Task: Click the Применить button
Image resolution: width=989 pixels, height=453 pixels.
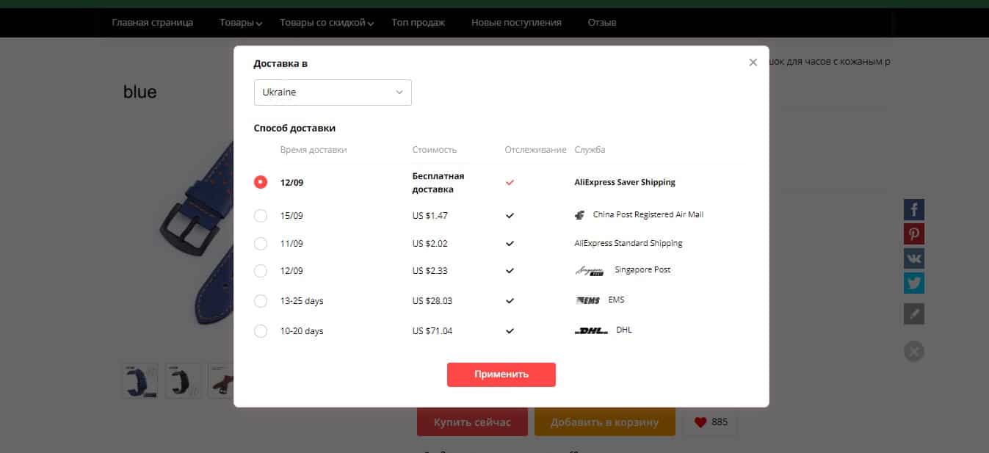Action: pyautogui.click(x=501, y=374)
